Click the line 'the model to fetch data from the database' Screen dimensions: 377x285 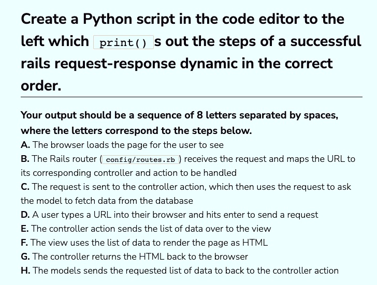coord(107,201)
